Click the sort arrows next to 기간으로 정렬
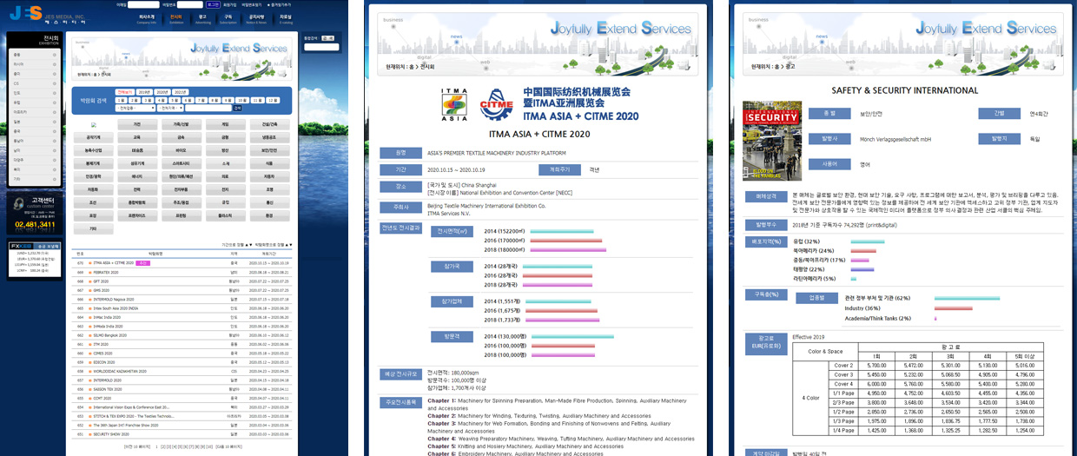The image size is (1077, 456). tap(248, 245)
